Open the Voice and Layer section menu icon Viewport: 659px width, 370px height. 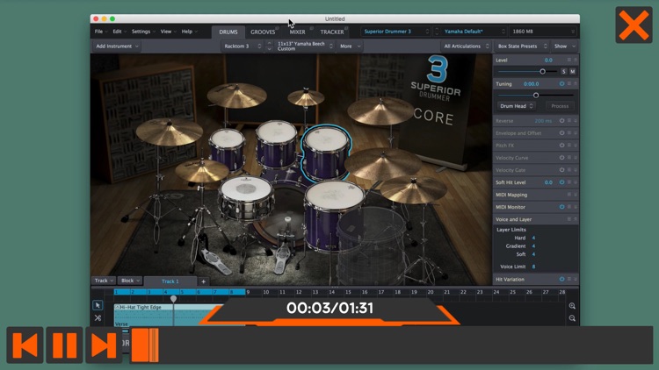[569, 219]
